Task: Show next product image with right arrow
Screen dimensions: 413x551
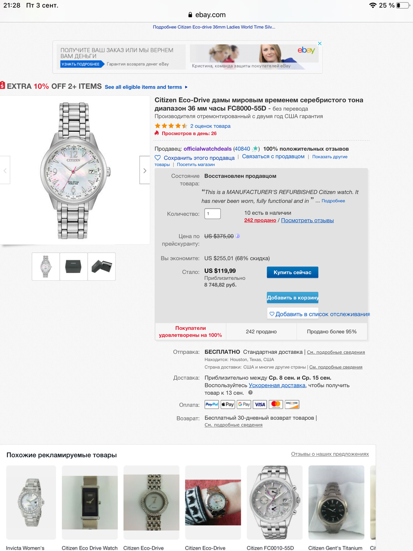Action: tap(145, 170)
